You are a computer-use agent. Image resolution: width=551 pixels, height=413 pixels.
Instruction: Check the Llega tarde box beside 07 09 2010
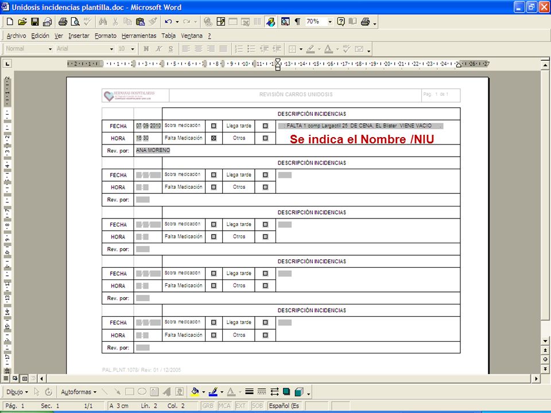click(265, 126)
